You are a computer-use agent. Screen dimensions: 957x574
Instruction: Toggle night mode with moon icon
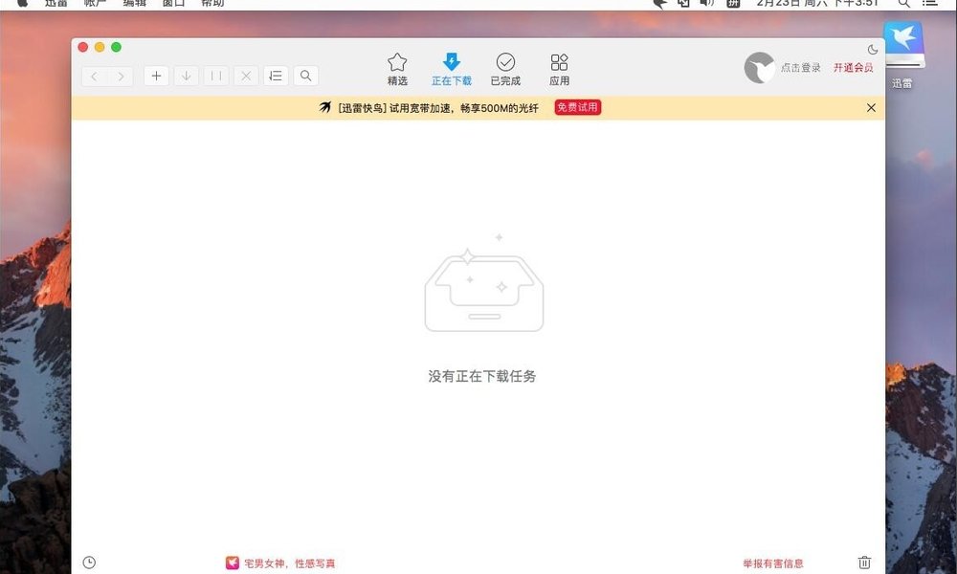[872, 50]
